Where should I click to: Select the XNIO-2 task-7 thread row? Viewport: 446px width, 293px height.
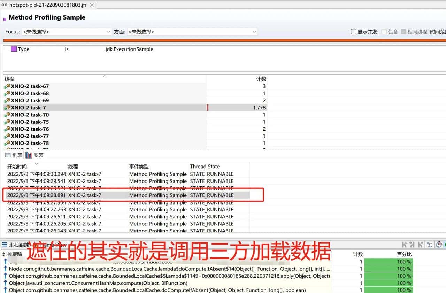click(105, 108)
